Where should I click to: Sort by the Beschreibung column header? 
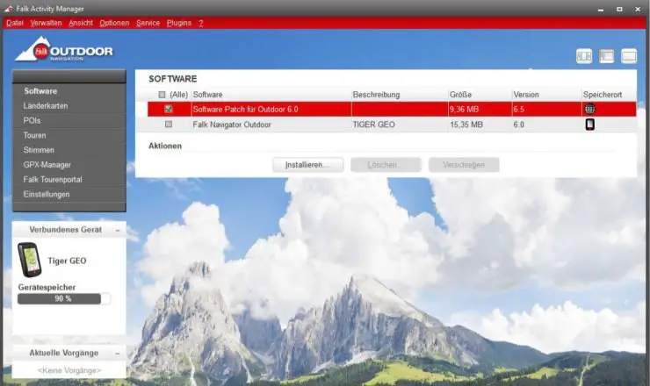[x=376, y=95]
